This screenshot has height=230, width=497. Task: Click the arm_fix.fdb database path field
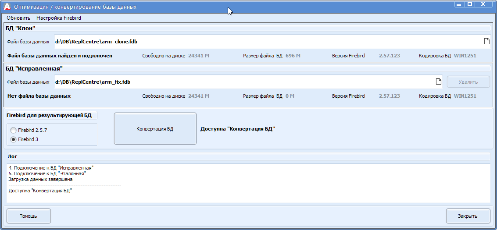248,82
